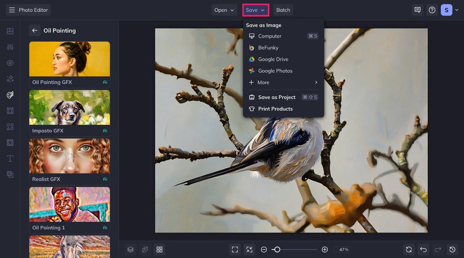This screenshot has width=464, height=258.
Task: Open the Overlays sidebar icon
Action: (x=10, y=143)
